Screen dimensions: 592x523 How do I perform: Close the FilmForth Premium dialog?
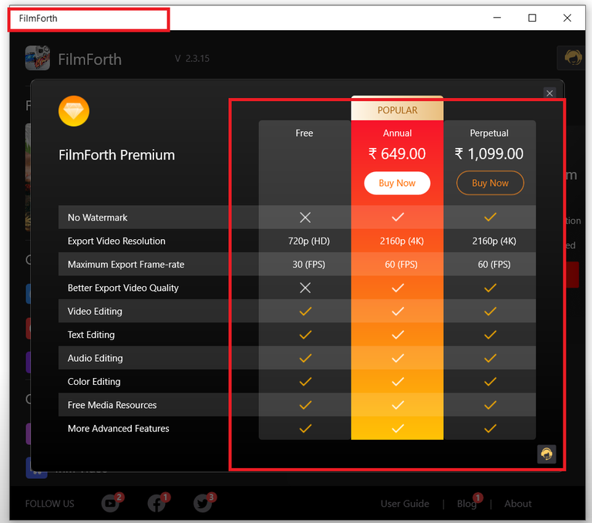[x=550, y=93]
